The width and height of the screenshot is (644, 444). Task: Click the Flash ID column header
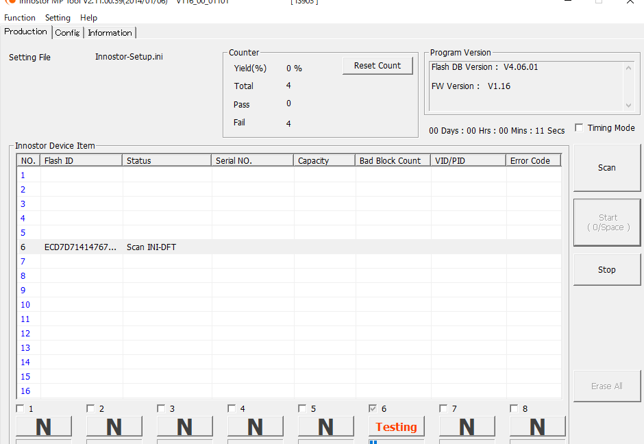81,160
